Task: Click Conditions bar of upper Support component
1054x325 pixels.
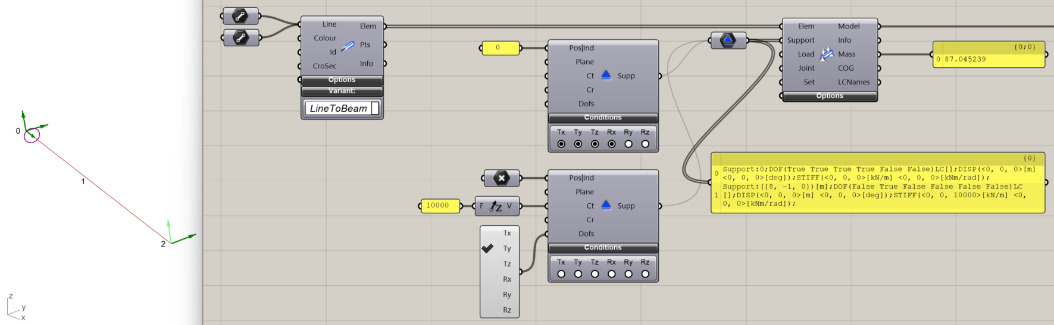Action: 603,118
